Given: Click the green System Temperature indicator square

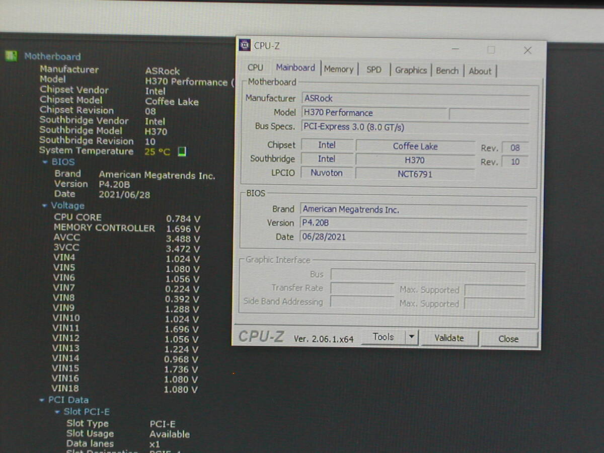Looking at the screenshot, I should click(x=182, y=152).
